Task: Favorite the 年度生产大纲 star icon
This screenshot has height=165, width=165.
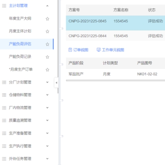Action: point(47,19)
